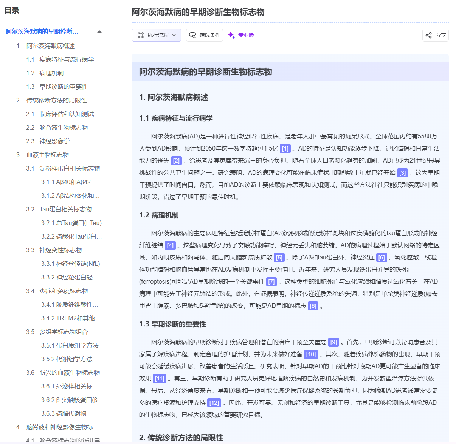Select outline item 3.6 新兴的血液生物标志物
The width and height of the screenshot is (456, 444).
63,373
